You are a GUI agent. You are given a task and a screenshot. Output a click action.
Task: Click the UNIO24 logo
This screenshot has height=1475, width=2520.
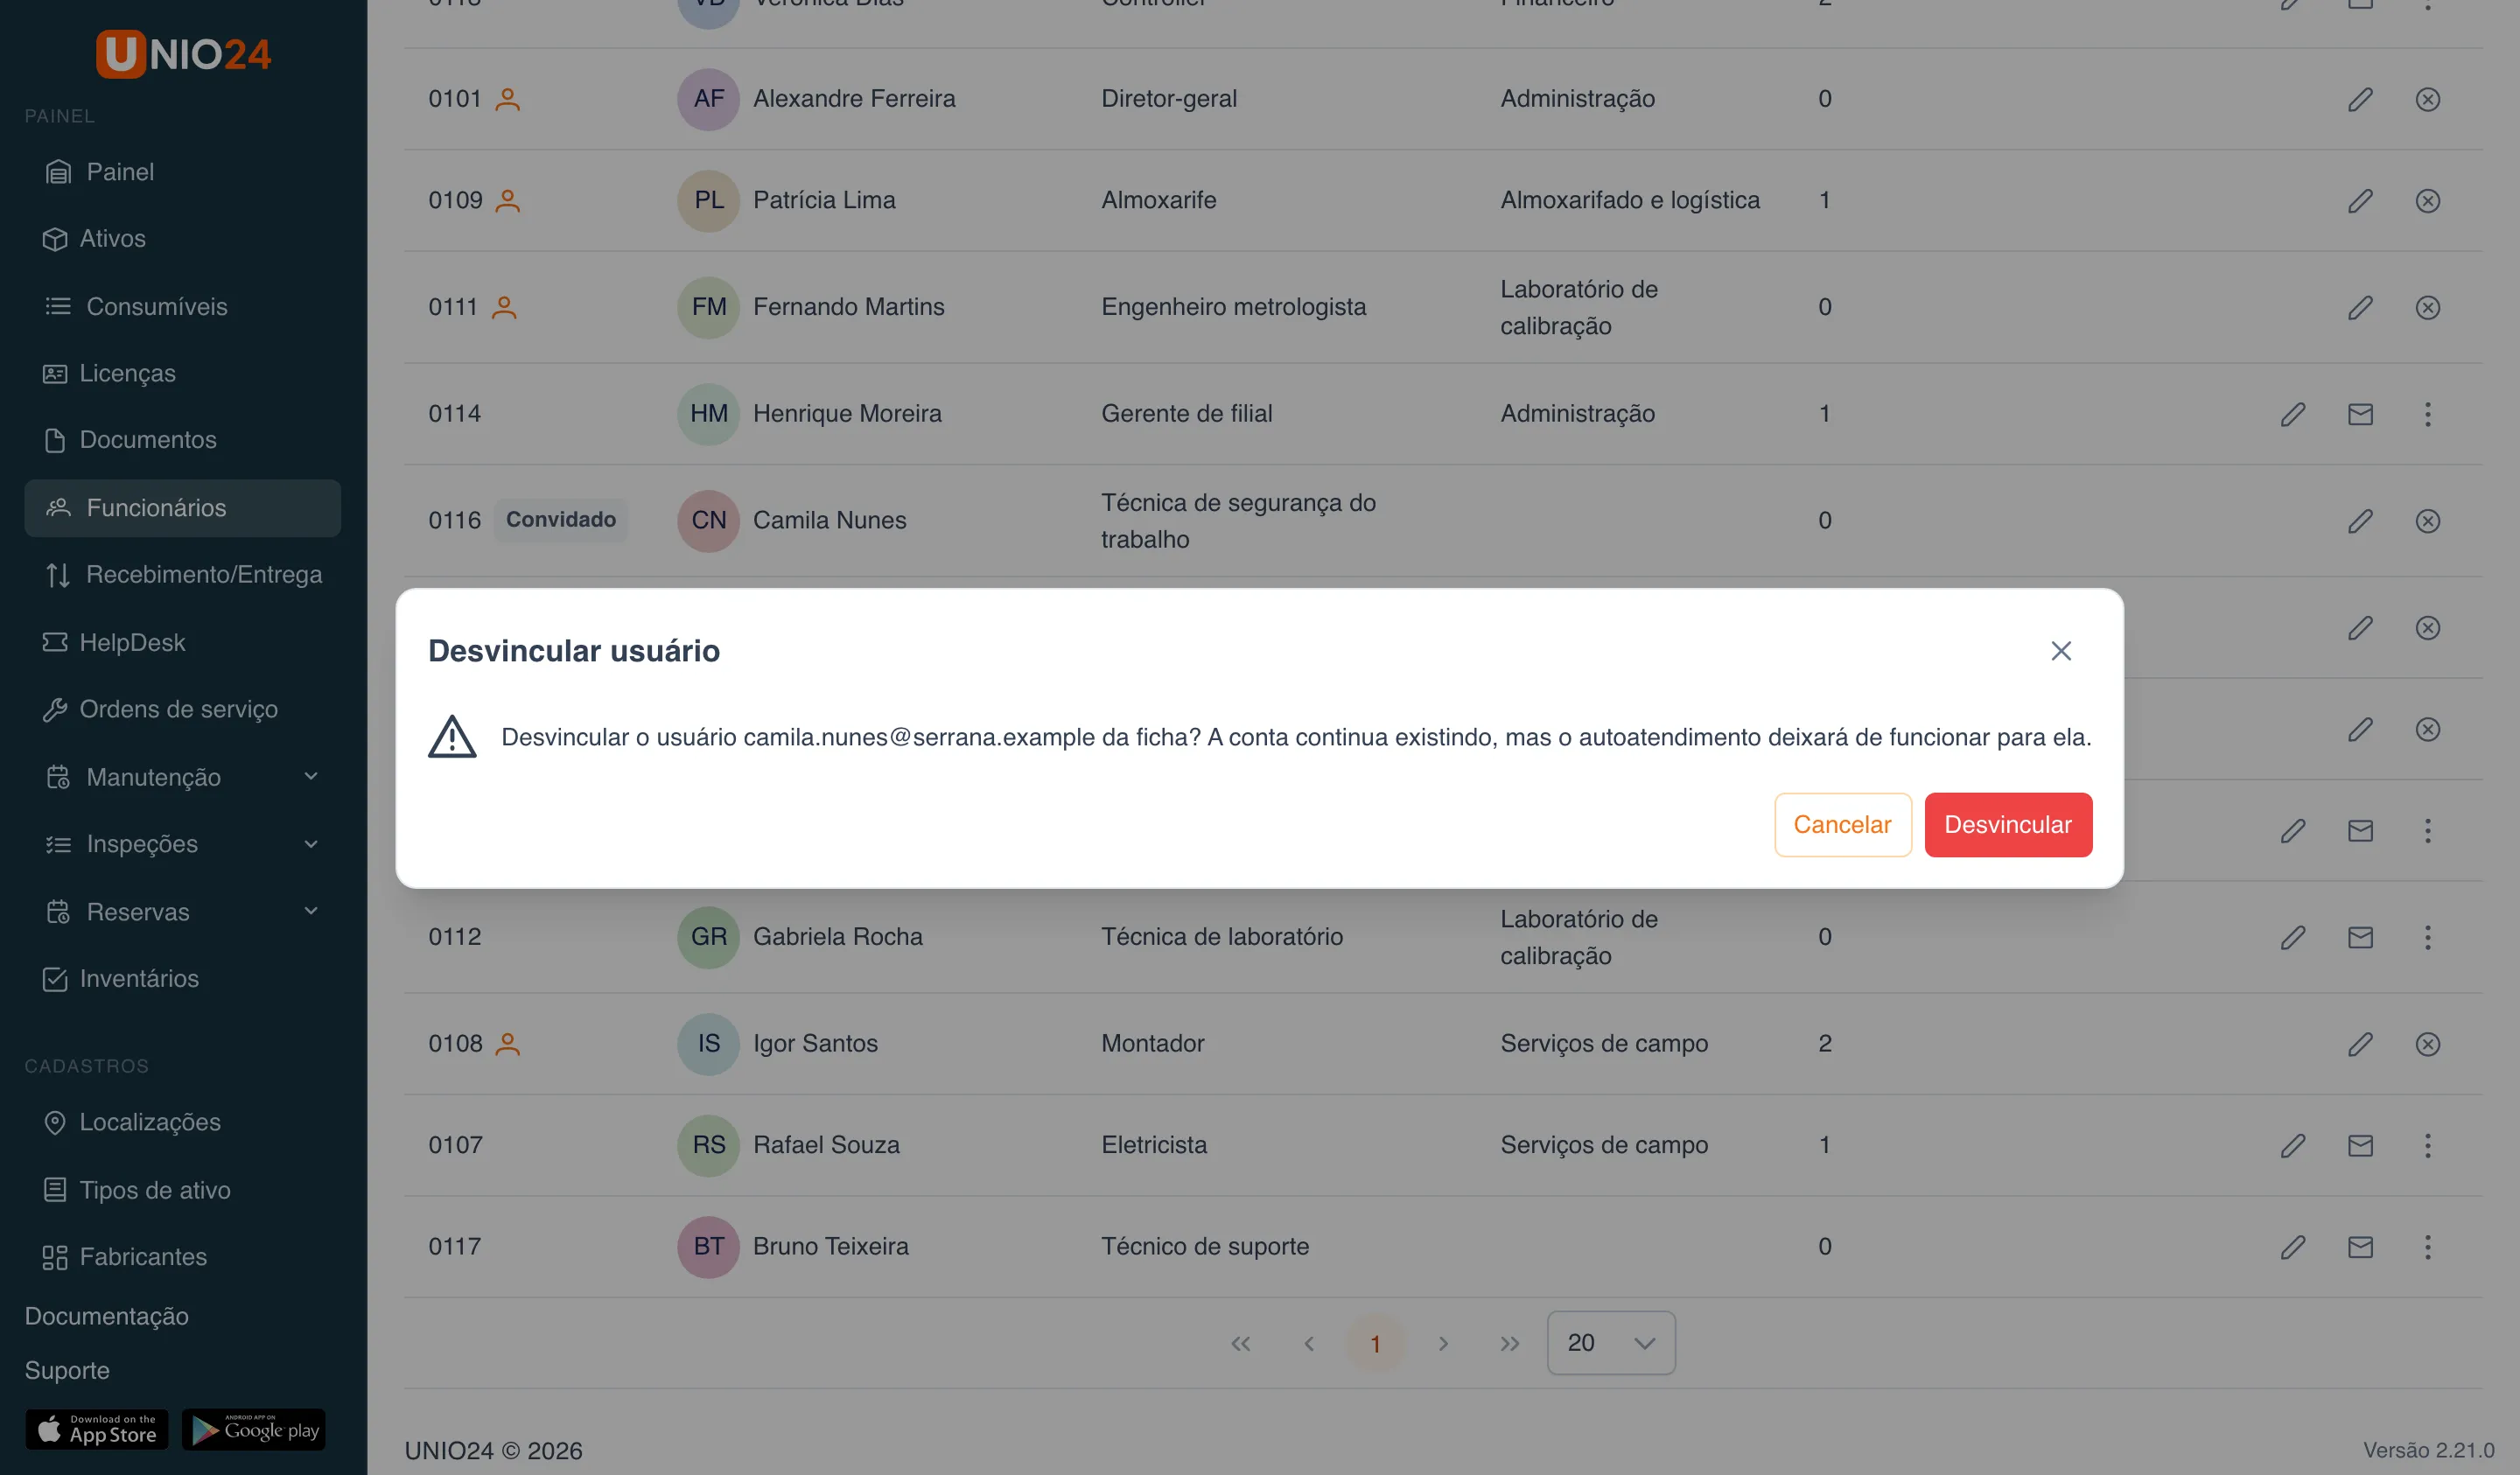click(x=183, y=54)
